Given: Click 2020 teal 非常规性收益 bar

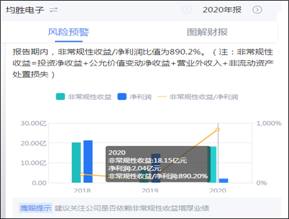Looking at the screenshot, I should pos(212,164).
